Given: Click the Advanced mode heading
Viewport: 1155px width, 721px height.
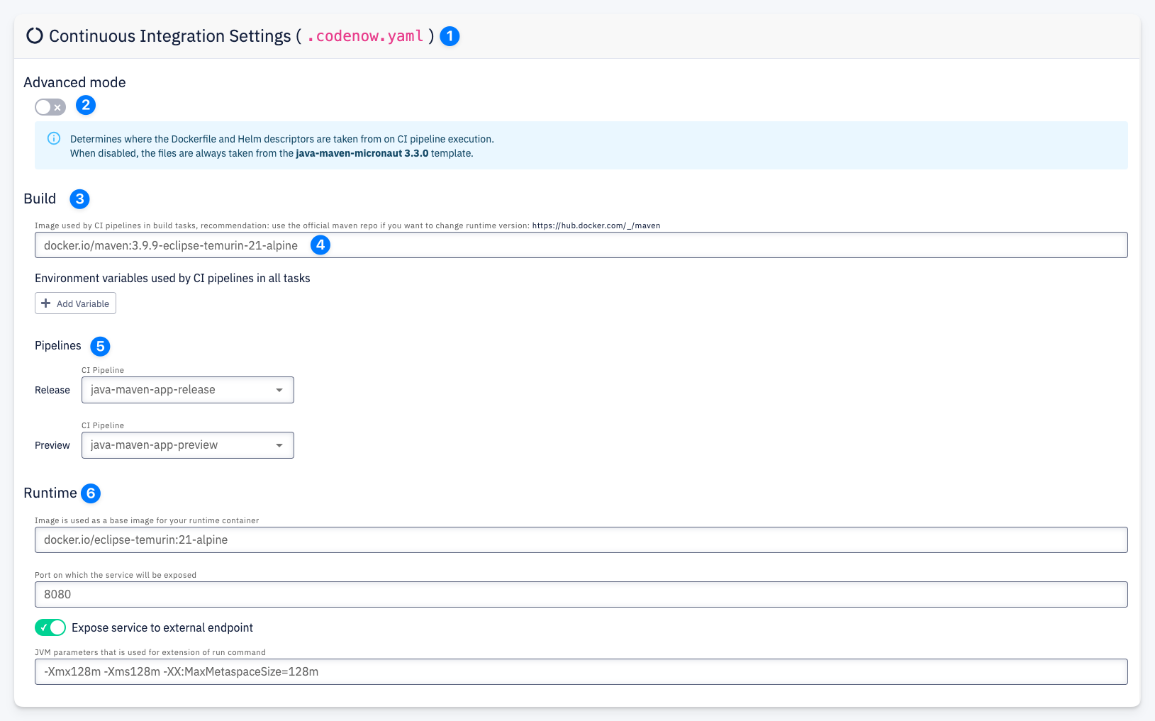Looking at the screenshot, I should point(74,82).
